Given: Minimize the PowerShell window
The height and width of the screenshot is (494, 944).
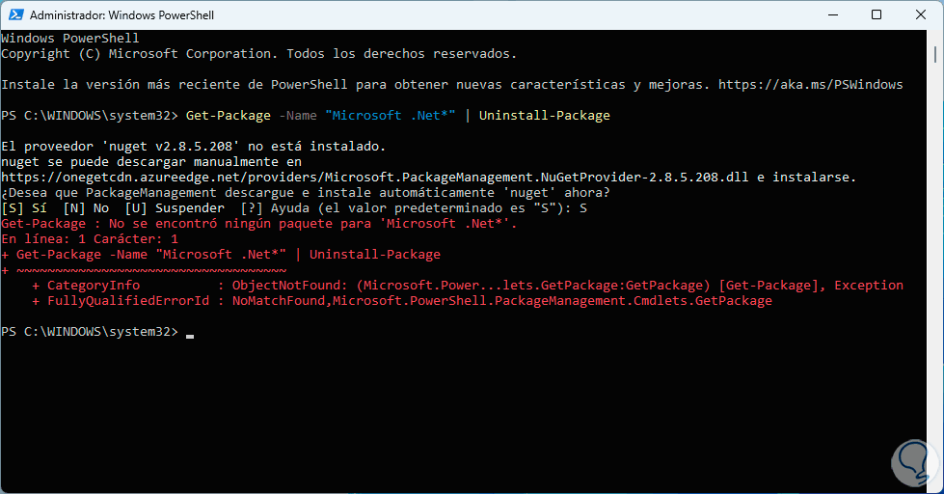Looking at the screenshot, I should pos(832,15).
